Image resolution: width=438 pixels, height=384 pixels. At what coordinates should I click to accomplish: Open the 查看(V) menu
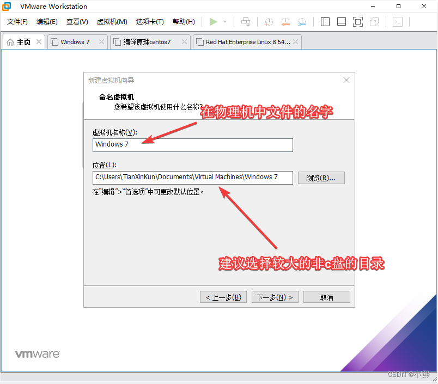click(x=77, y=22)
